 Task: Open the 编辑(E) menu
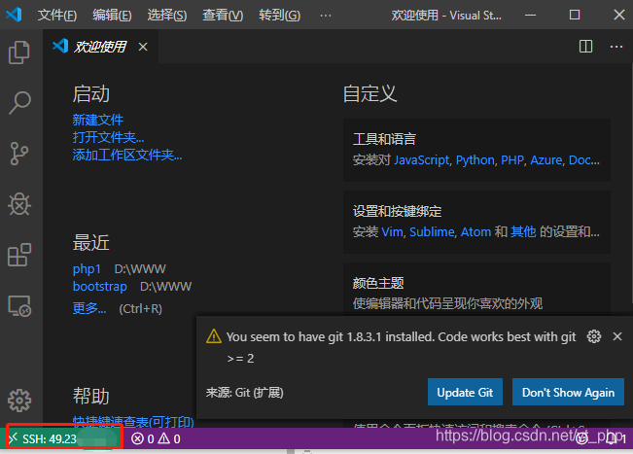tap(112, 16)
